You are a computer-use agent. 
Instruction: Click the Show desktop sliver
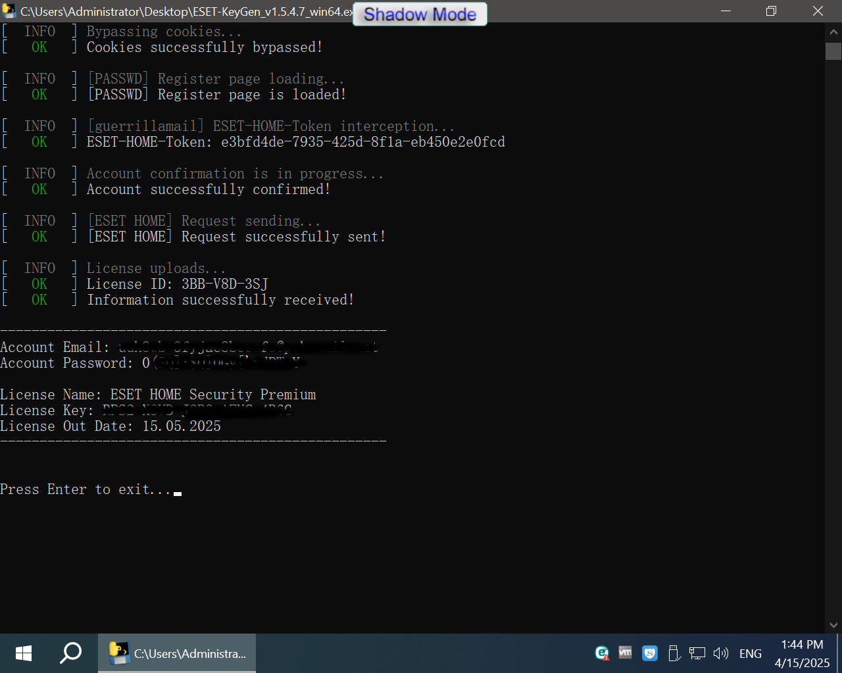click(x=839, y=653)
